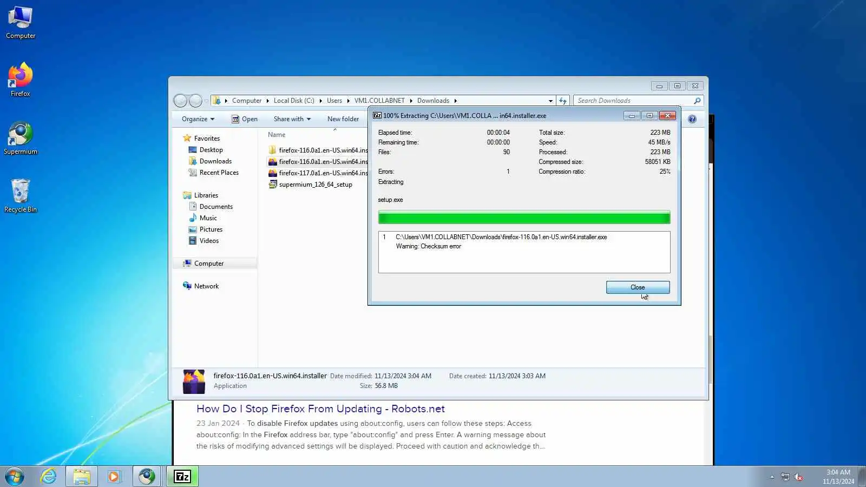Click the installer thumbnail in the details pane

pos(194,381)
